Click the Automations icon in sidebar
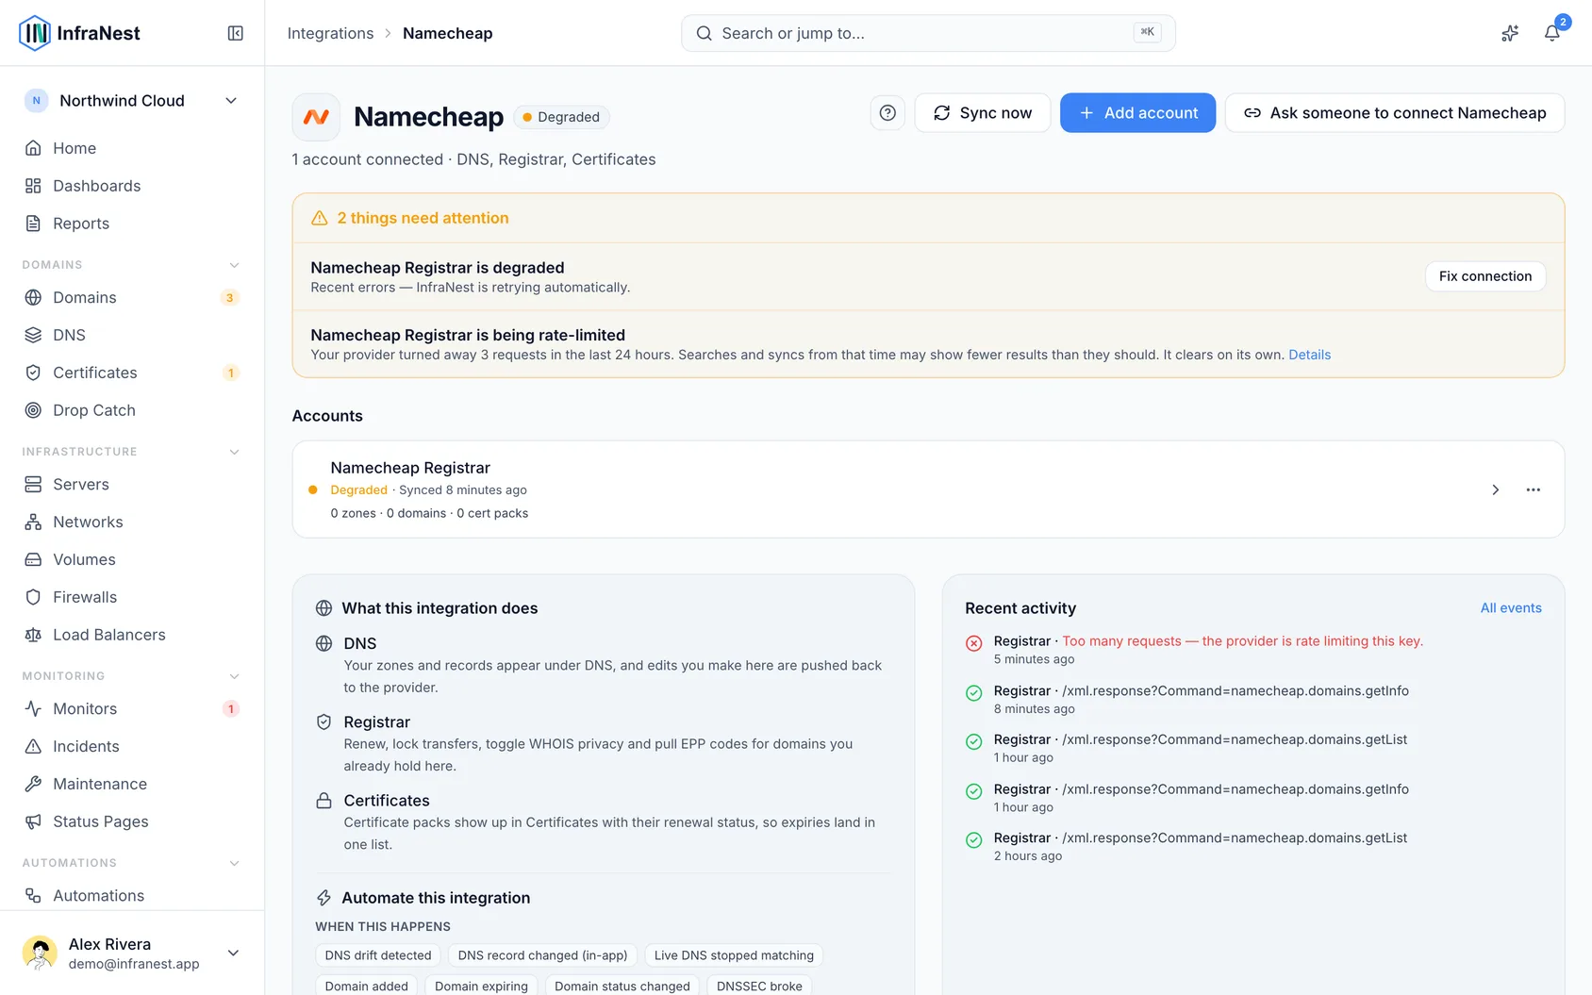1592x995 pixels. pos(33,895)
